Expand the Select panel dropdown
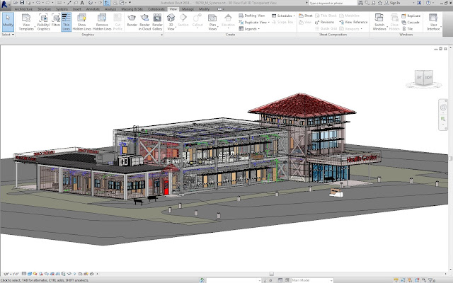This screenshot has width=453, height=283. pos(8,35)
